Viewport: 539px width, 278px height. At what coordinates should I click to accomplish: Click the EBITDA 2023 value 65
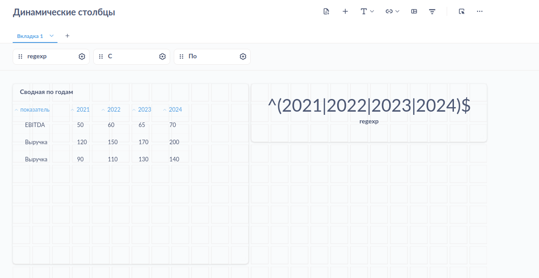[142, 125]
